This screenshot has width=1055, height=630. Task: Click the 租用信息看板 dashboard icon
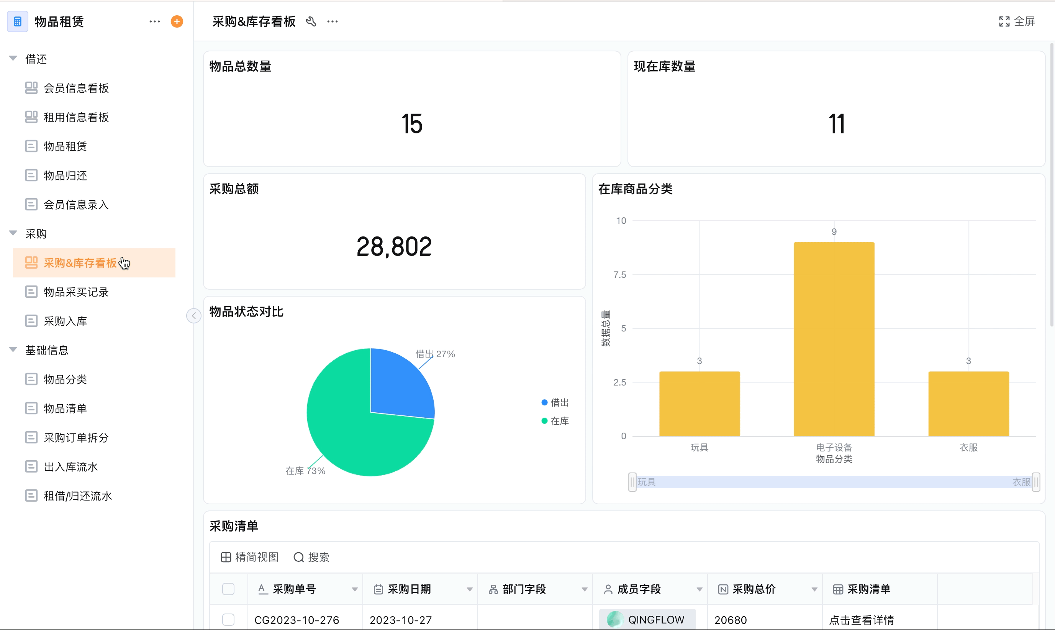(x=31, y=117)
